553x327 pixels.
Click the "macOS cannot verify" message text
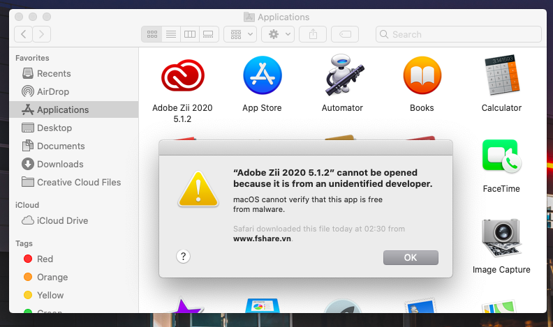pyautogui.click(x=308, y=204)
